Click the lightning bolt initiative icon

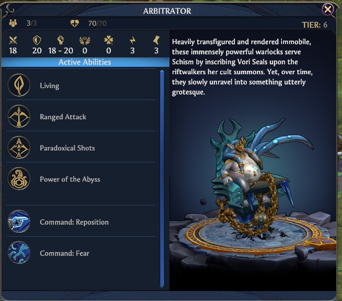(x=132, y=40)
